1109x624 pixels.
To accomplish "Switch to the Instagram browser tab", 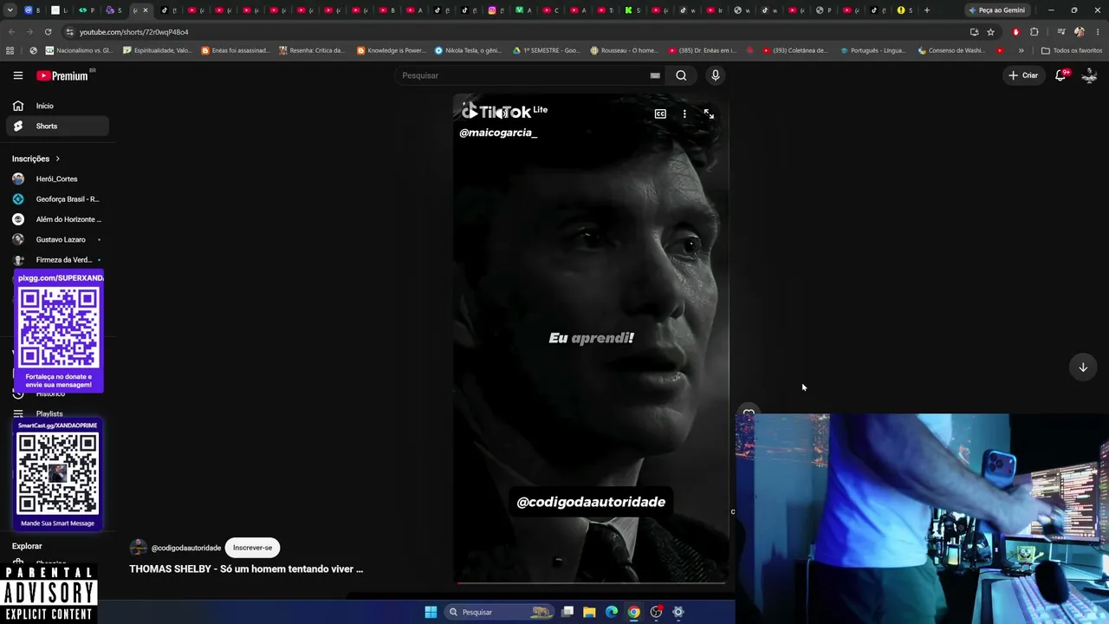I will coord(495,10).
